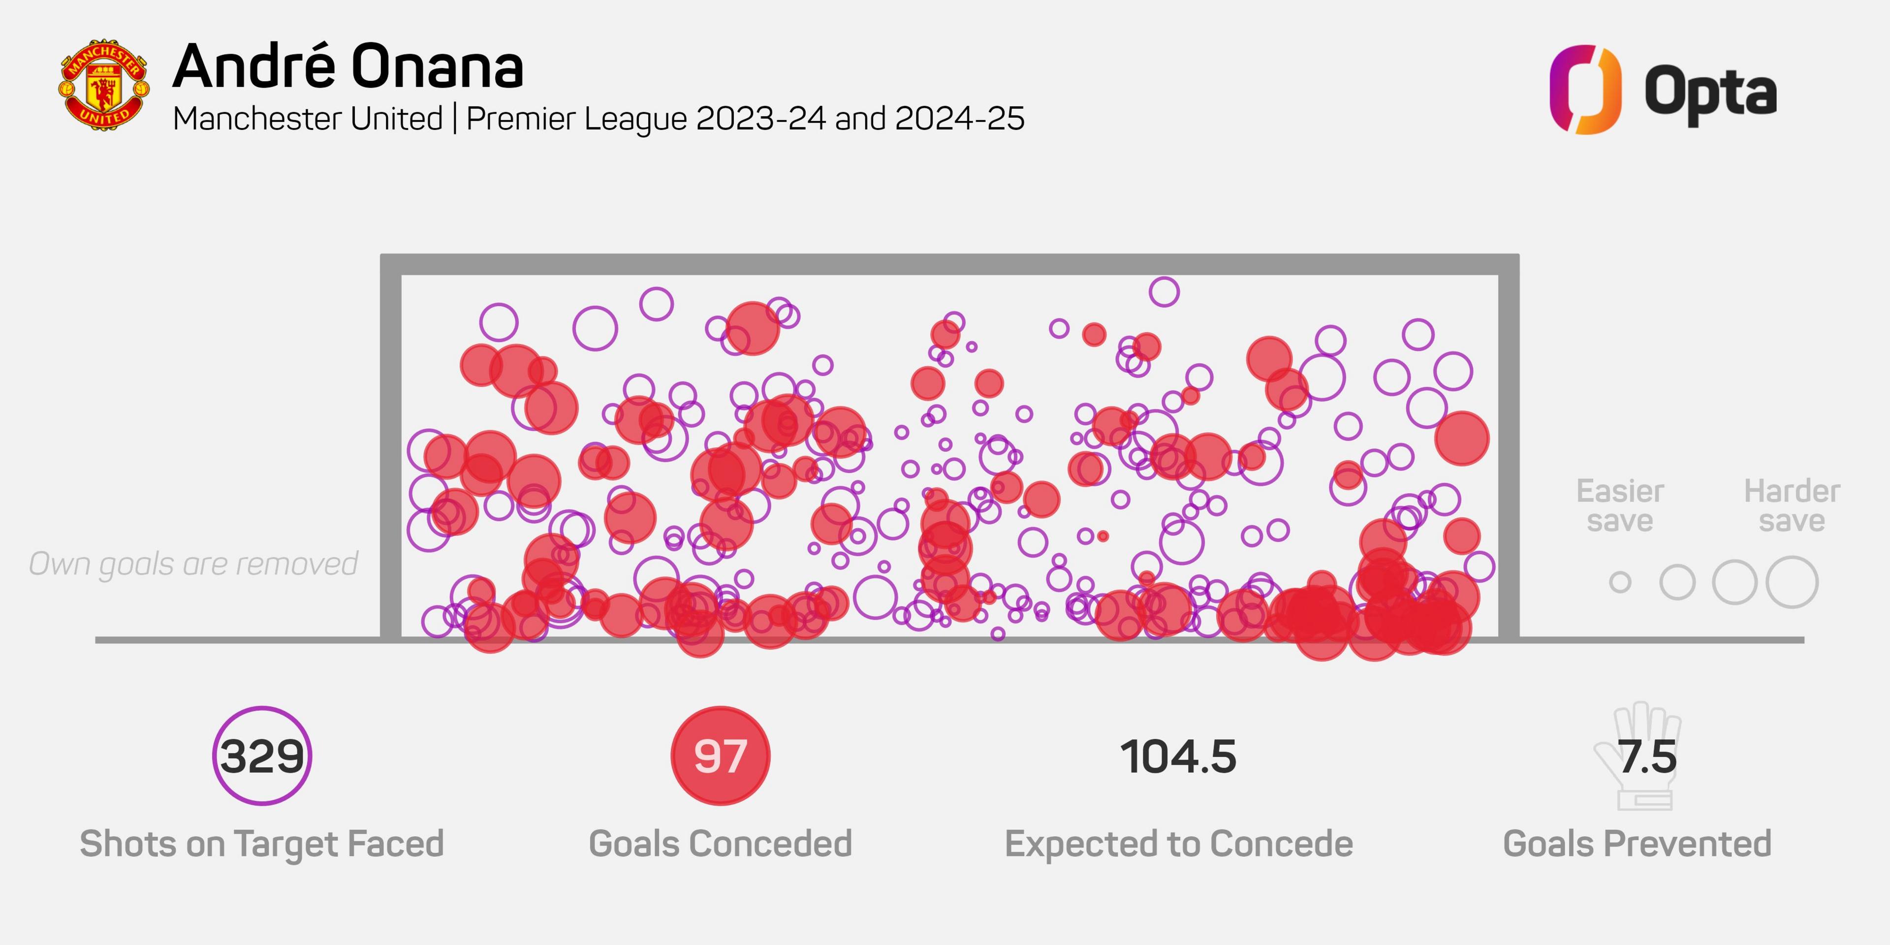Screen dimensions: 1890x945
Task: Click the Shots on Target Faced label
Action: [262, 843]
